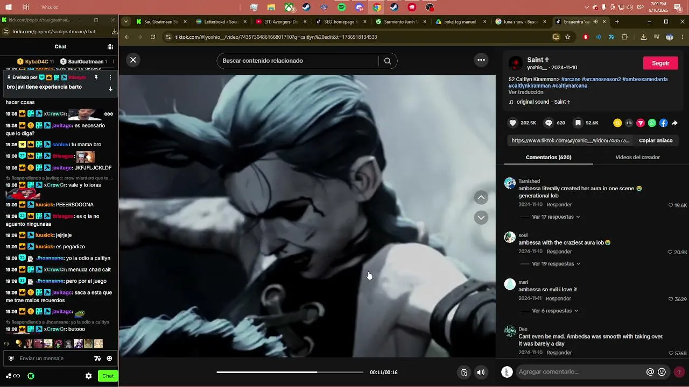This screenshot has width=689, height=387.
Task: Share the video to WhatsApp
Action: (x=652, y=123)
